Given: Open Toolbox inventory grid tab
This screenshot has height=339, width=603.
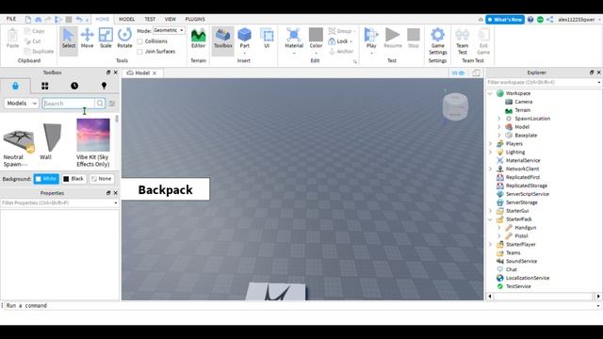Looking at the screenshot, I should pyautogui.click(x=45, y=86).
